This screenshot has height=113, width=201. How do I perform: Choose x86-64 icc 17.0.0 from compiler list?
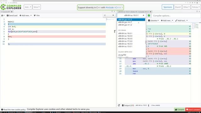point(131,41)
